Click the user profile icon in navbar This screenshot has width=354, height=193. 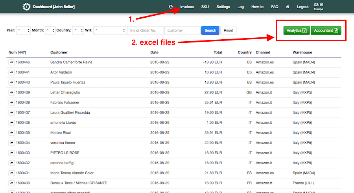[171, 7]
